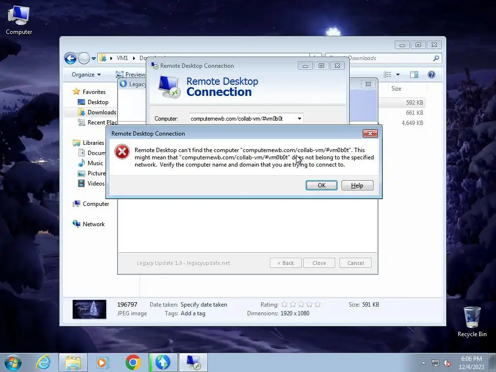Launch Internet Explorer from the taskbar

coord(43,362)
